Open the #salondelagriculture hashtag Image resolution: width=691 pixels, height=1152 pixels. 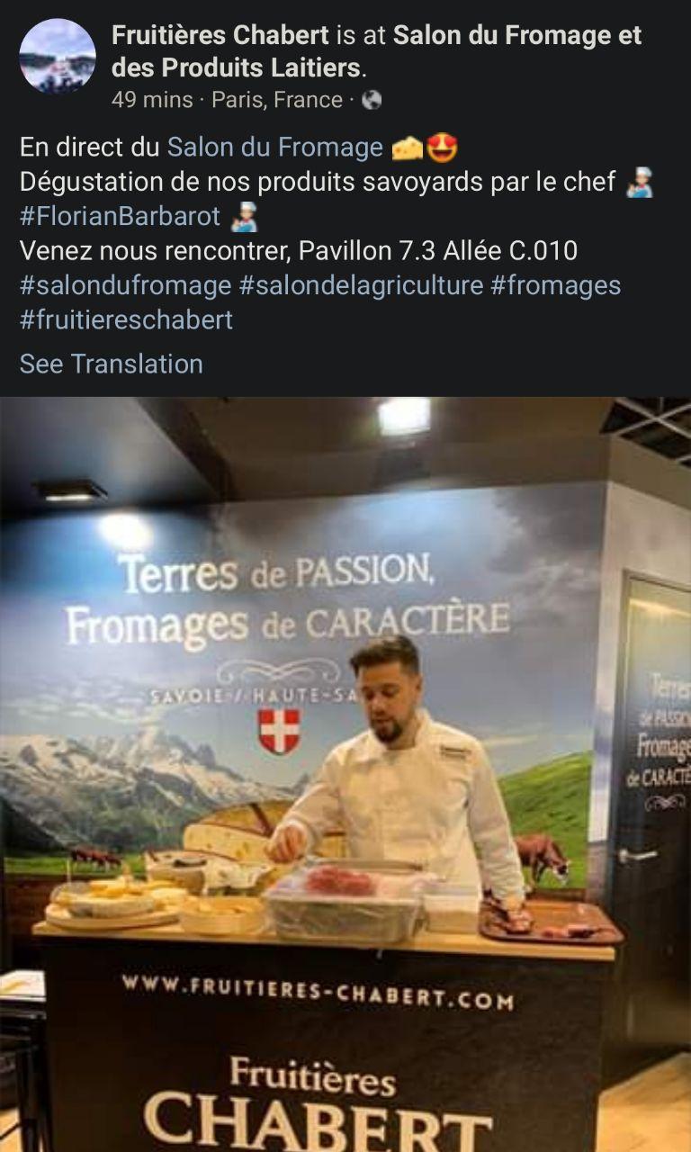[361, 285]
